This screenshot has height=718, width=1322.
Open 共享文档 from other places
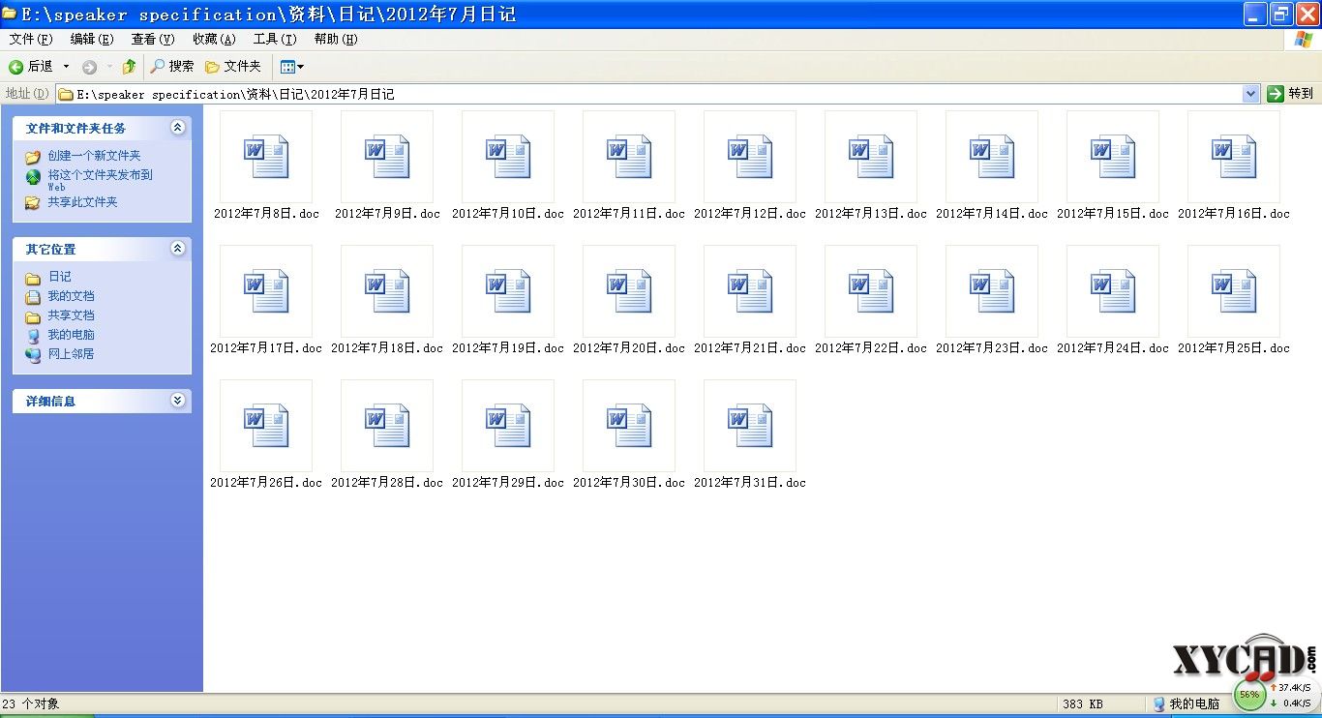[71, 315]
